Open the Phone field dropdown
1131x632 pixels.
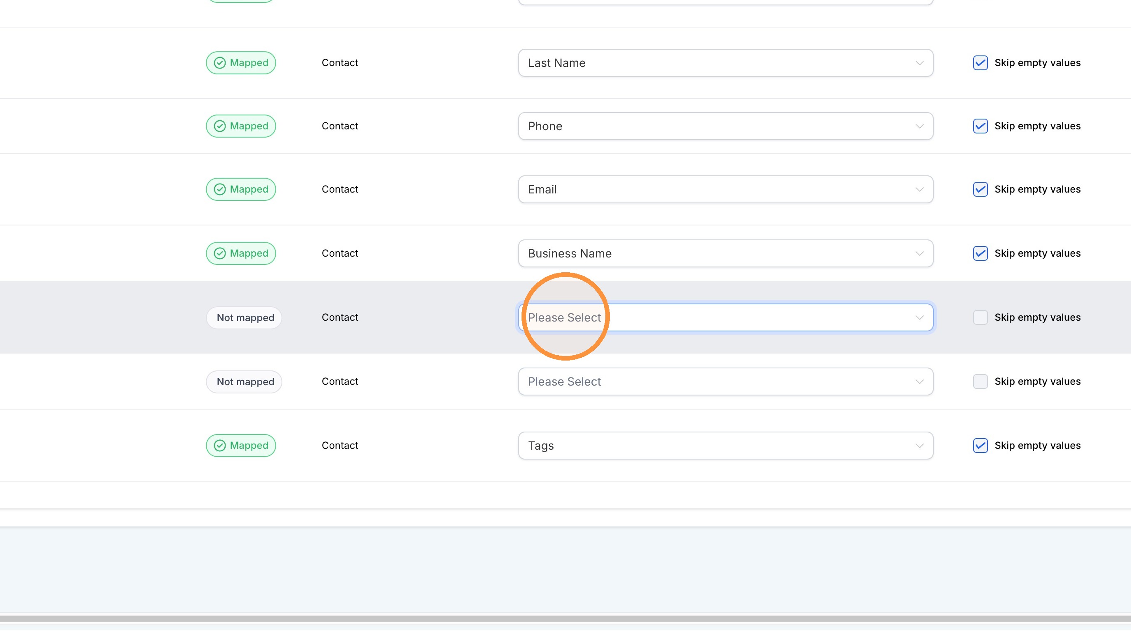tap(725, 126)
